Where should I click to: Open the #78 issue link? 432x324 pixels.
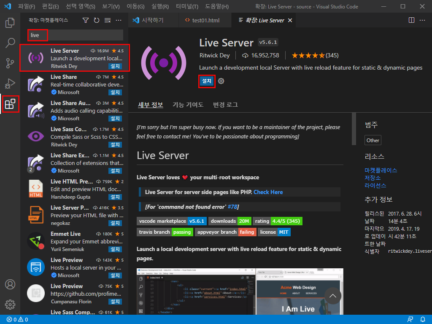[x=232, y=207]
